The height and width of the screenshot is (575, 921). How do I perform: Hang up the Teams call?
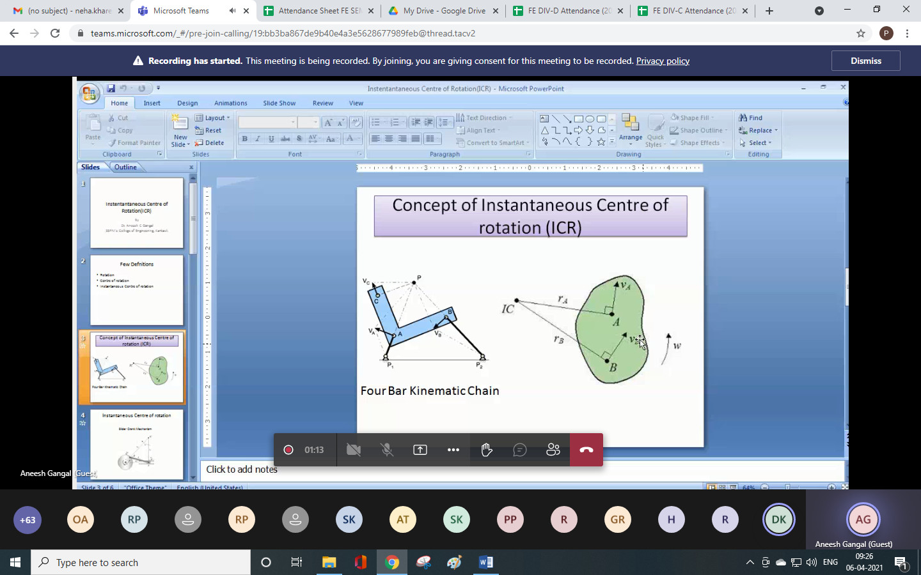586,450
